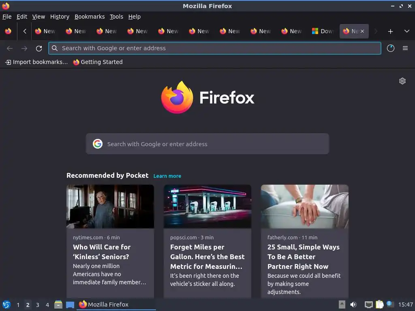415x311 pixels.
Task: Switch to workspace 4 in the taskbar
Action: [47, 305]
